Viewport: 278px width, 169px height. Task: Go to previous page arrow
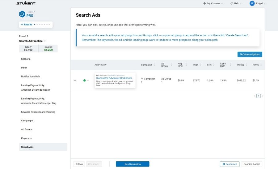(x=255, y=96)
